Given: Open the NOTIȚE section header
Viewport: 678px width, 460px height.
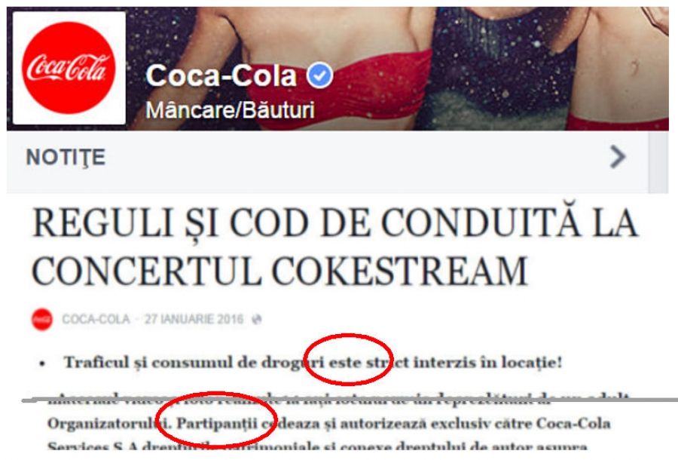Looking at the screenshot, I should coord(66,157).
